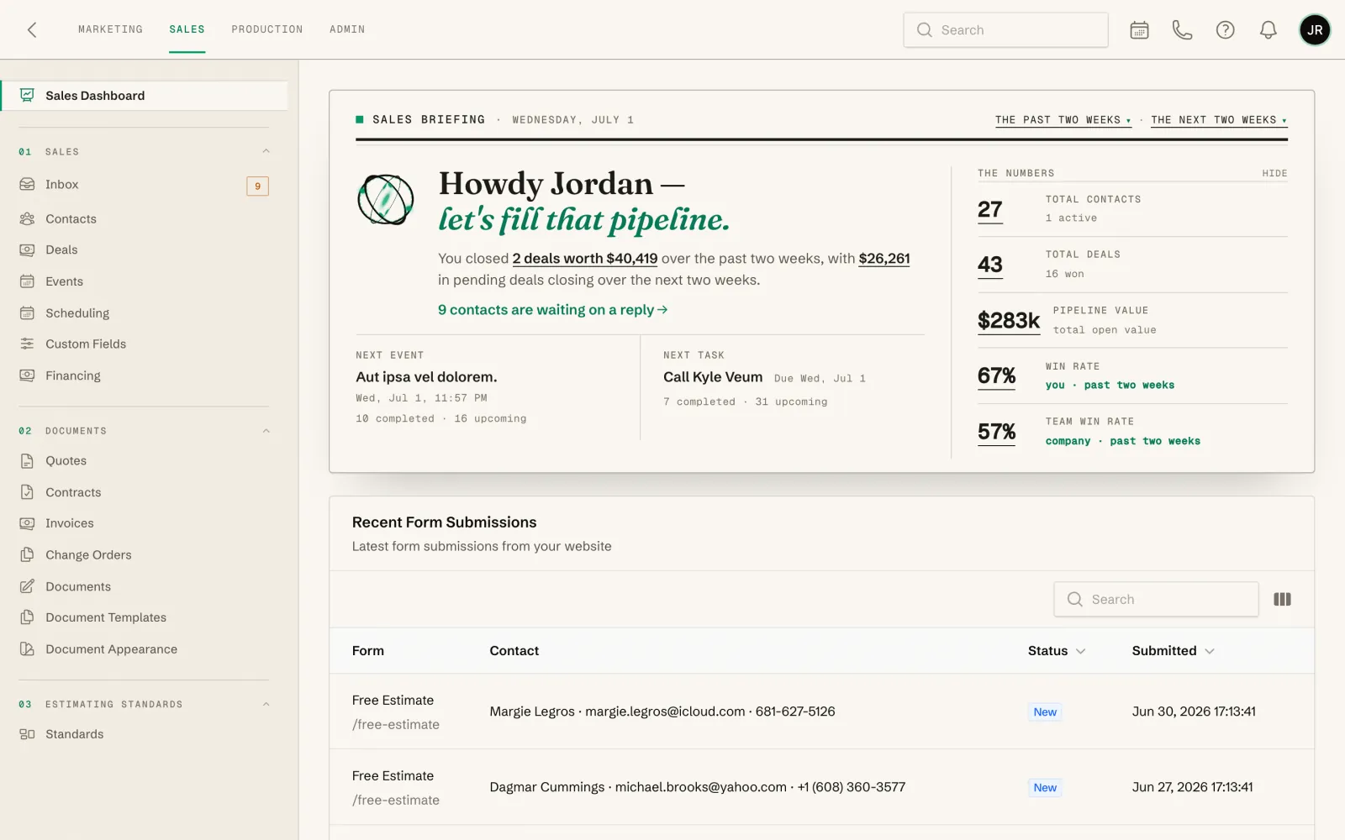Collapse the 01 Sales sidebar section
Screen dimensions: 1345x840
tap(266, 151)
